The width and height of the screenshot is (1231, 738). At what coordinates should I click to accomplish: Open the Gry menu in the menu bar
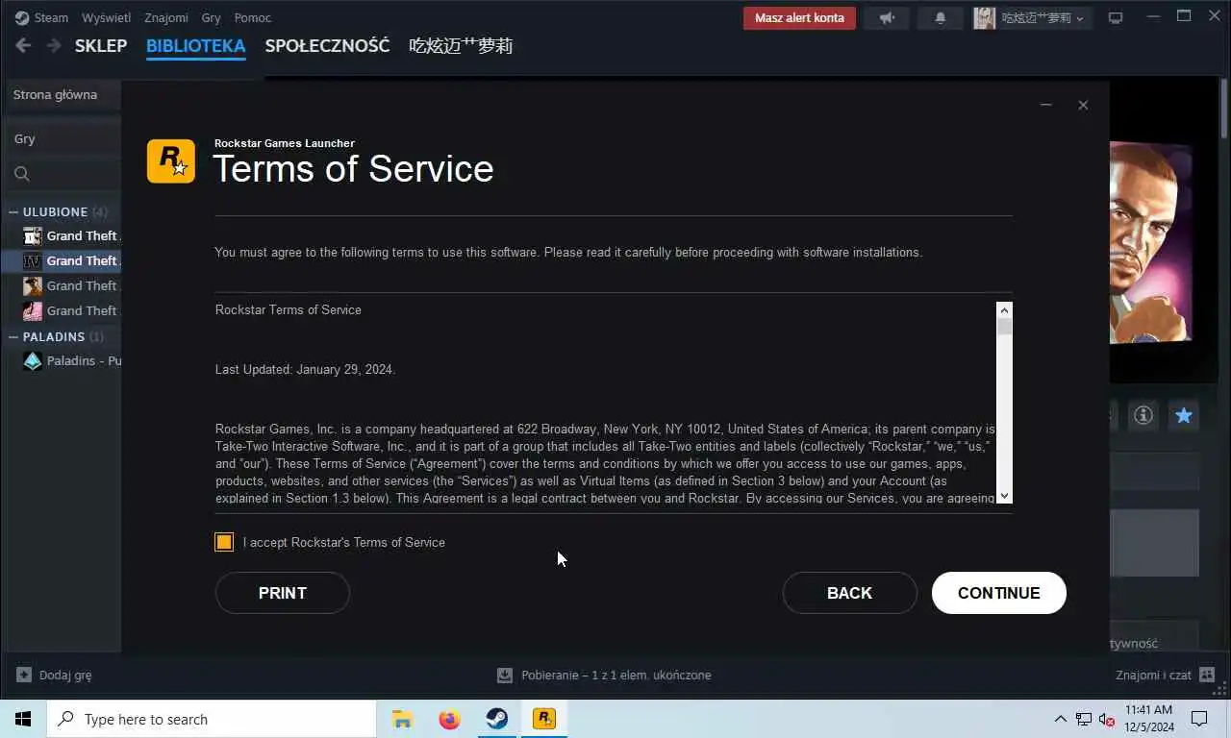tap(212, 17)
